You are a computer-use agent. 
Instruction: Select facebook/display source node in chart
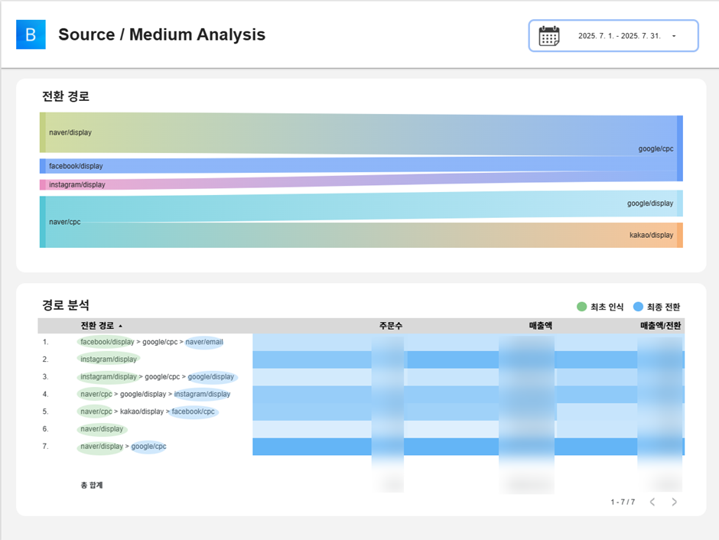click(43, 166)
